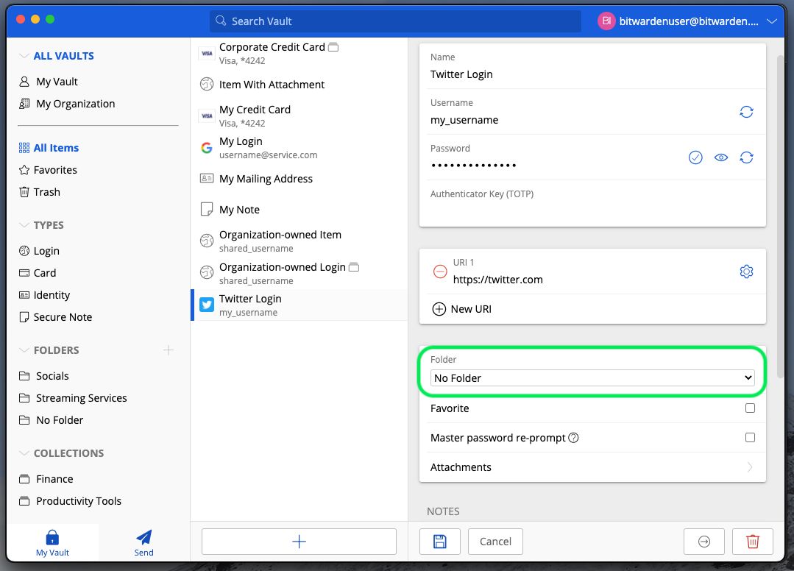This screenshot has height=571, width=794.
Task: Collapse the COLLECTIONS section
Action: click(x=24, y=453)
